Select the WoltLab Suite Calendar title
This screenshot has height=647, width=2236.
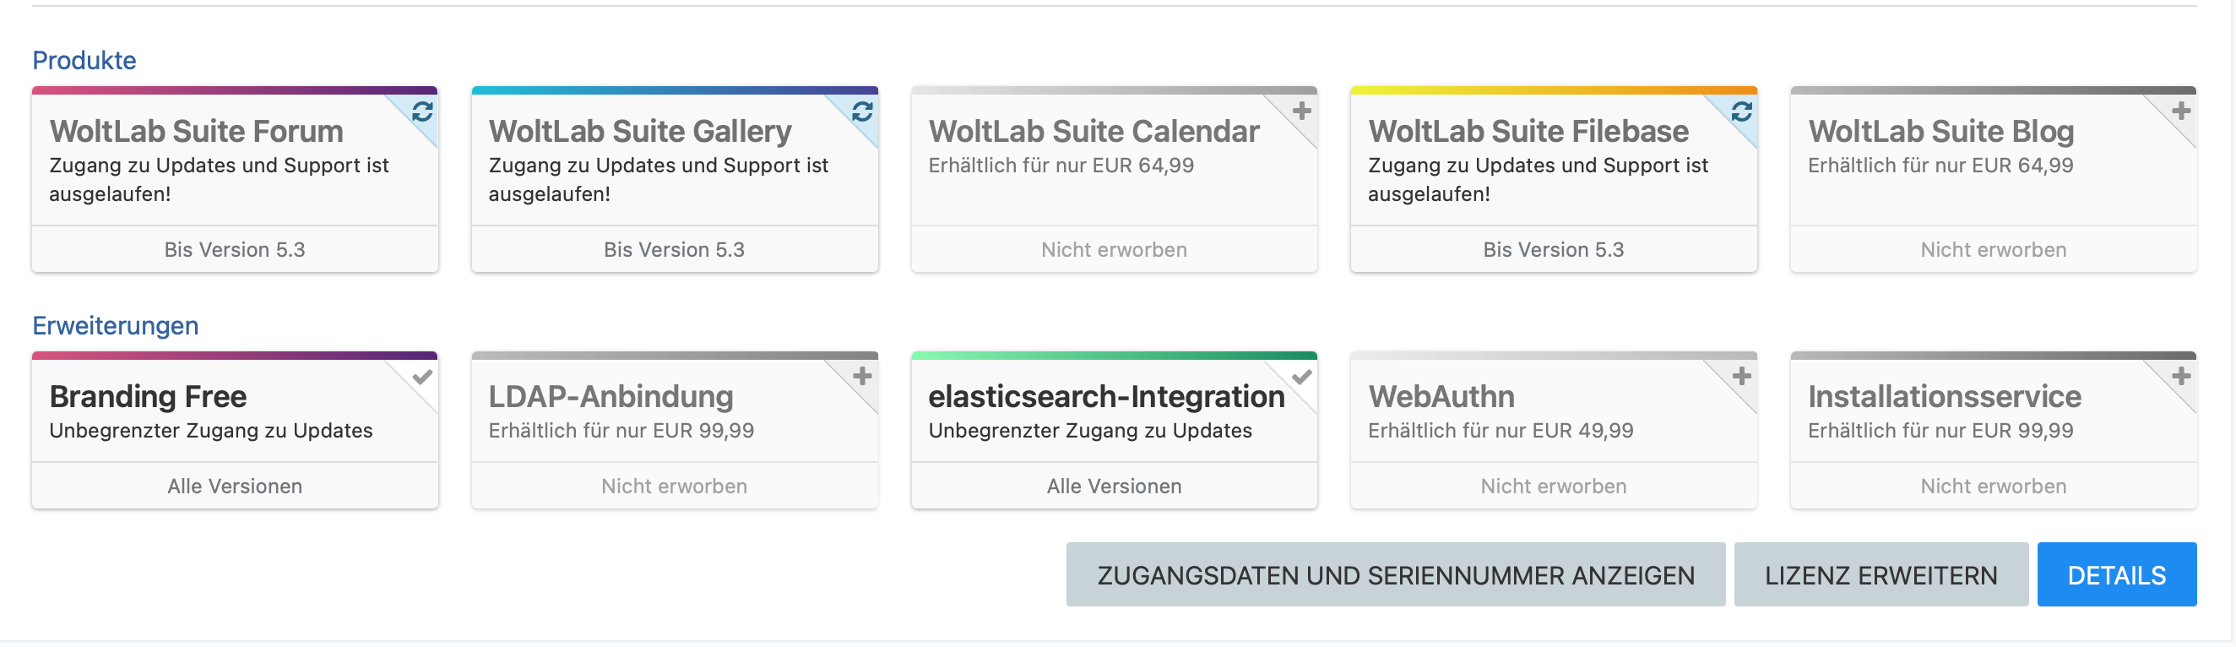point(1094,131)
